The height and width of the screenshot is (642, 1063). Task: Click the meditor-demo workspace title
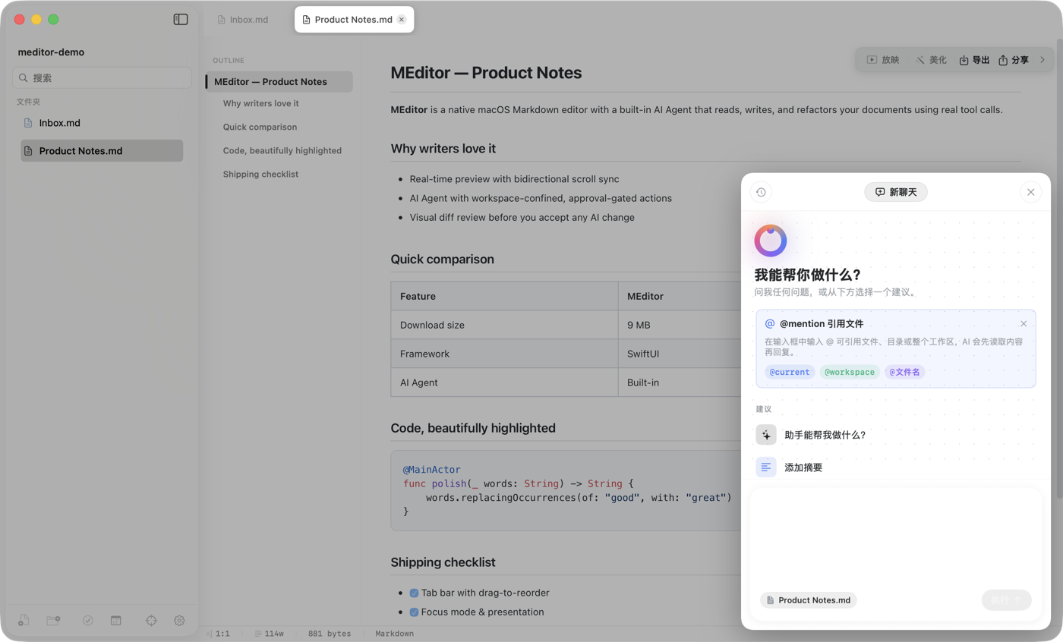(x=51, y=52)
